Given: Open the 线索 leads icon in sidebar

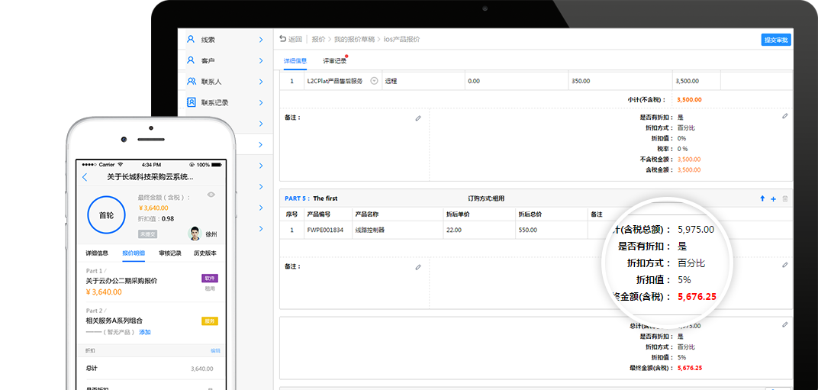Looking at the screenshot, I should pos(191,39).
